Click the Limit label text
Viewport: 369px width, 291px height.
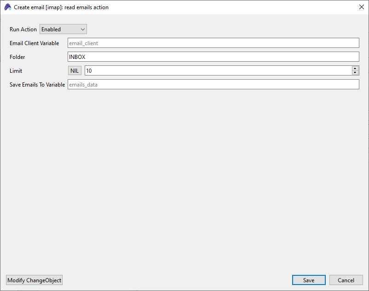16,71
